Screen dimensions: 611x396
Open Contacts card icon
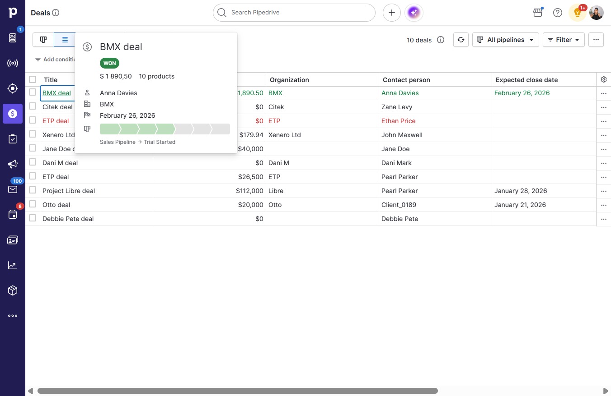pyautogui.click(x=13, y=240)
